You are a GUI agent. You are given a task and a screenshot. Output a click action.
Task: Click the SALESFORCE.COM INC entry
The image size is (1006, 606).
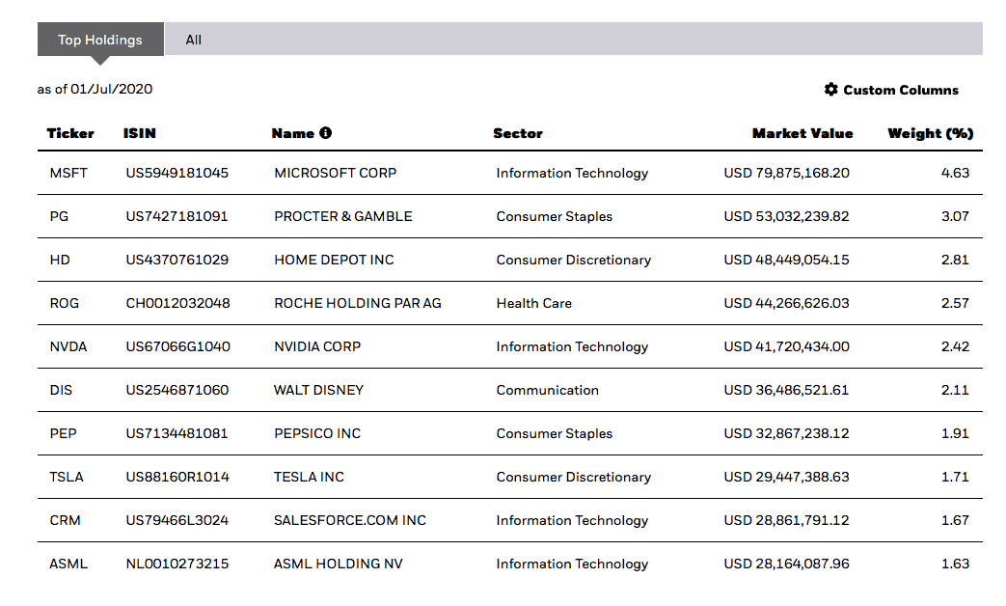click(x=350, y=520)
